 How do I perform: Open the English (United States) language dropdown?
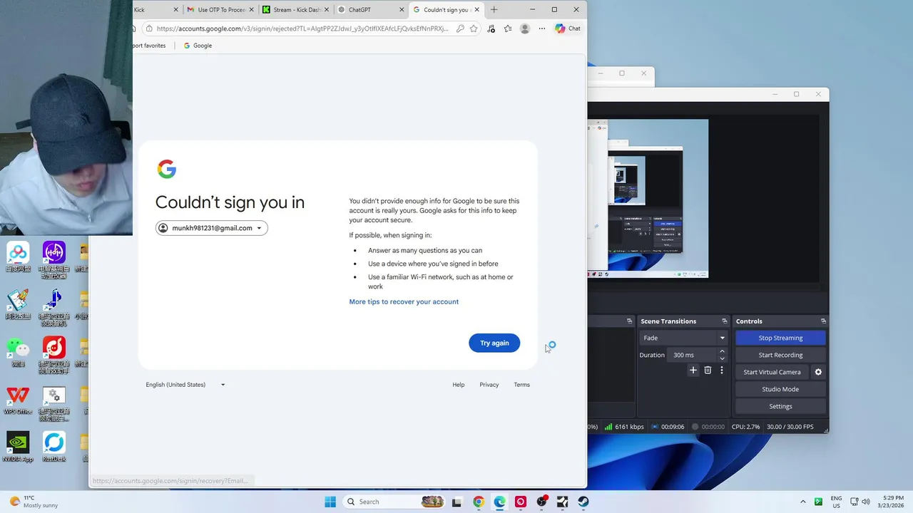pos(185,385)
